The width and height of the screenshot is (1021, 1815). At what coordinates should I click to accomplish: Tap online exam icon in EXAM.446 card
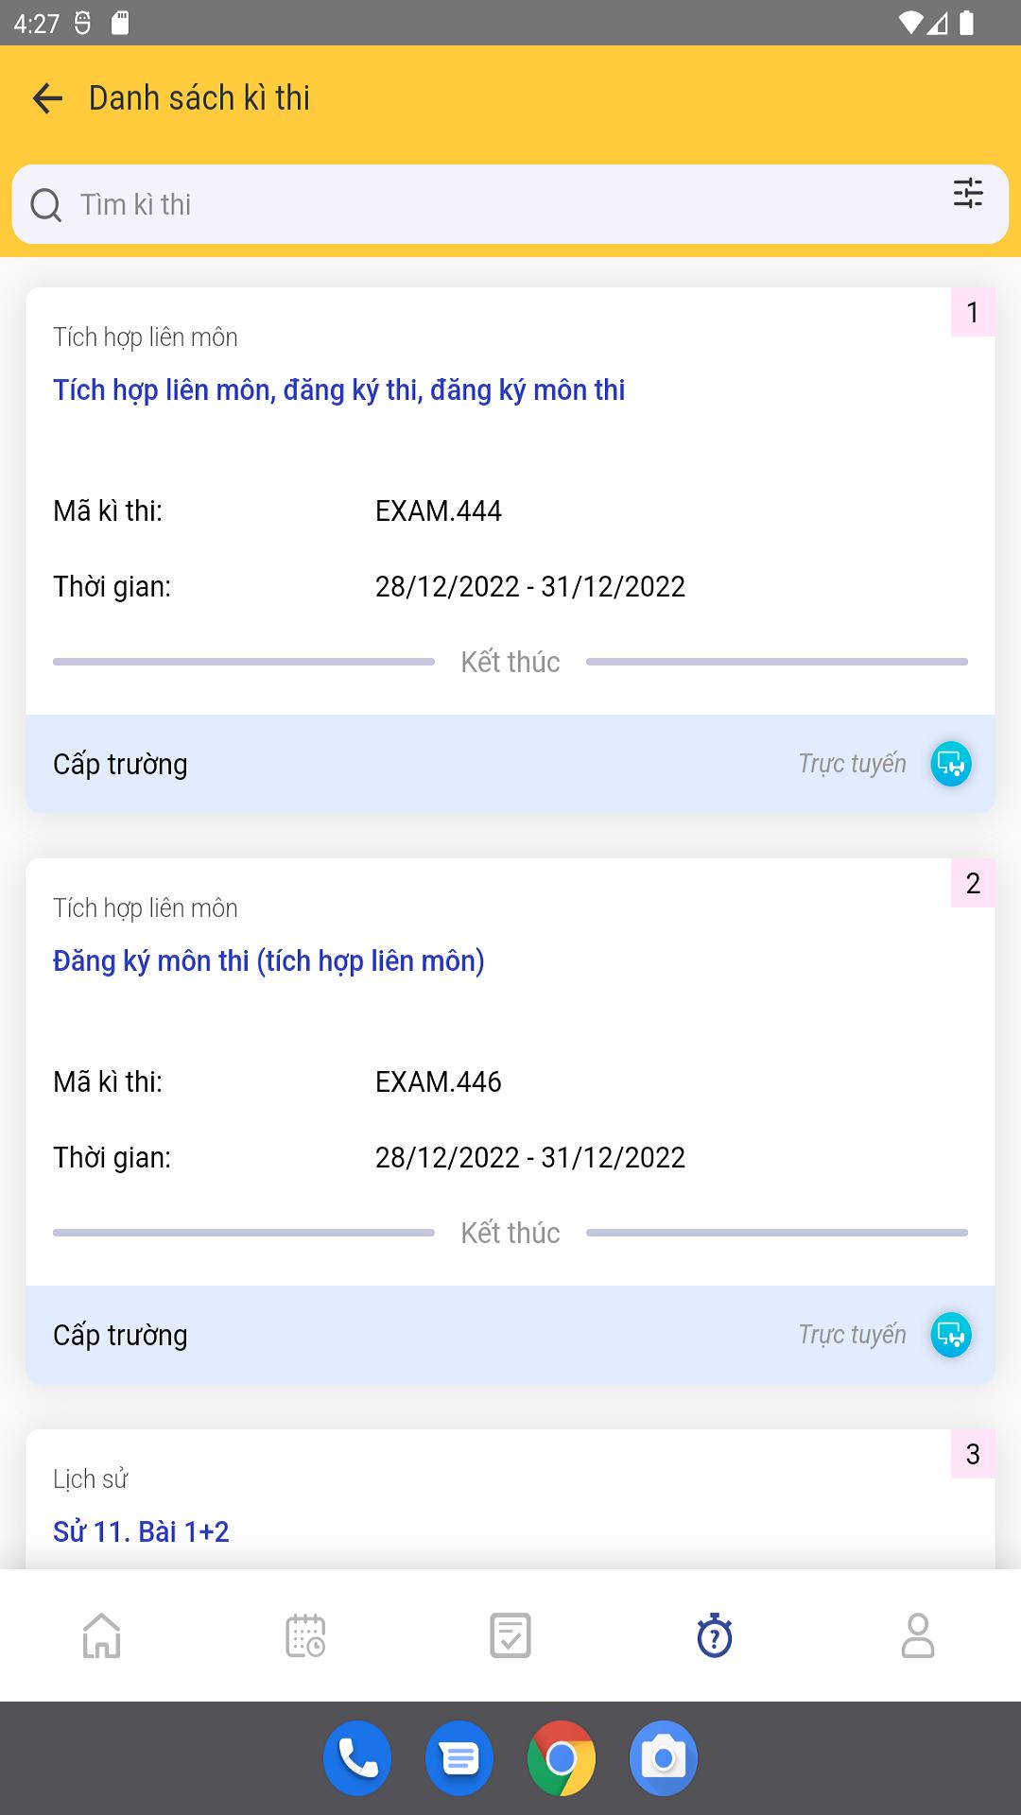click(951, 1335)
